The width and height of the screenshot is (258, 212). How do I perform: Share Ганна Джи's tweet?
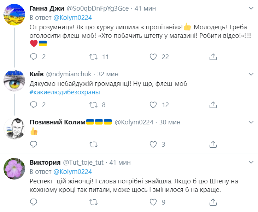coord(213,57)
